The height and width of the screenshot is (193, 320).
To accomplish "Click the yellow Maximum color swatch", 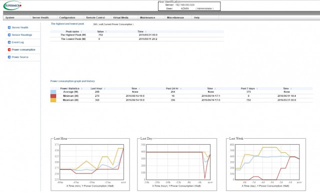I will click(x=53, y=100).
